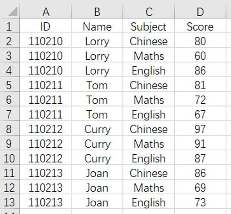Select row 10 header

9,158
